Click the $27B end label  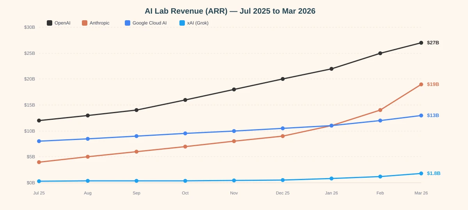[x=433, y=43]
